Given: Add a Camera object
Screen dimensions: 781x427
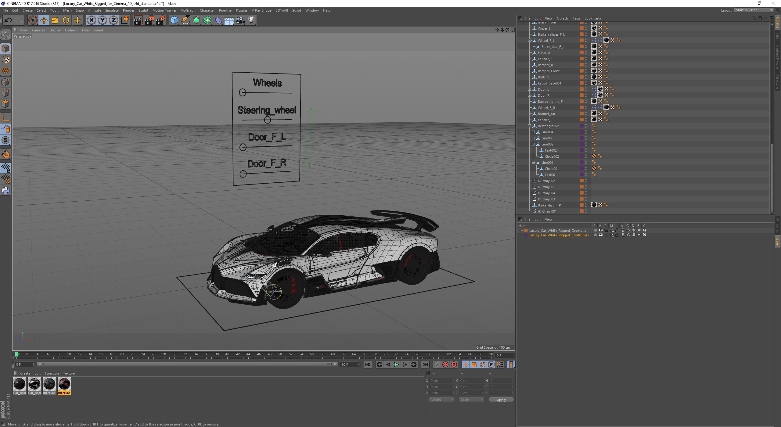Looking at the screenshot, I should tap(240, 20).
